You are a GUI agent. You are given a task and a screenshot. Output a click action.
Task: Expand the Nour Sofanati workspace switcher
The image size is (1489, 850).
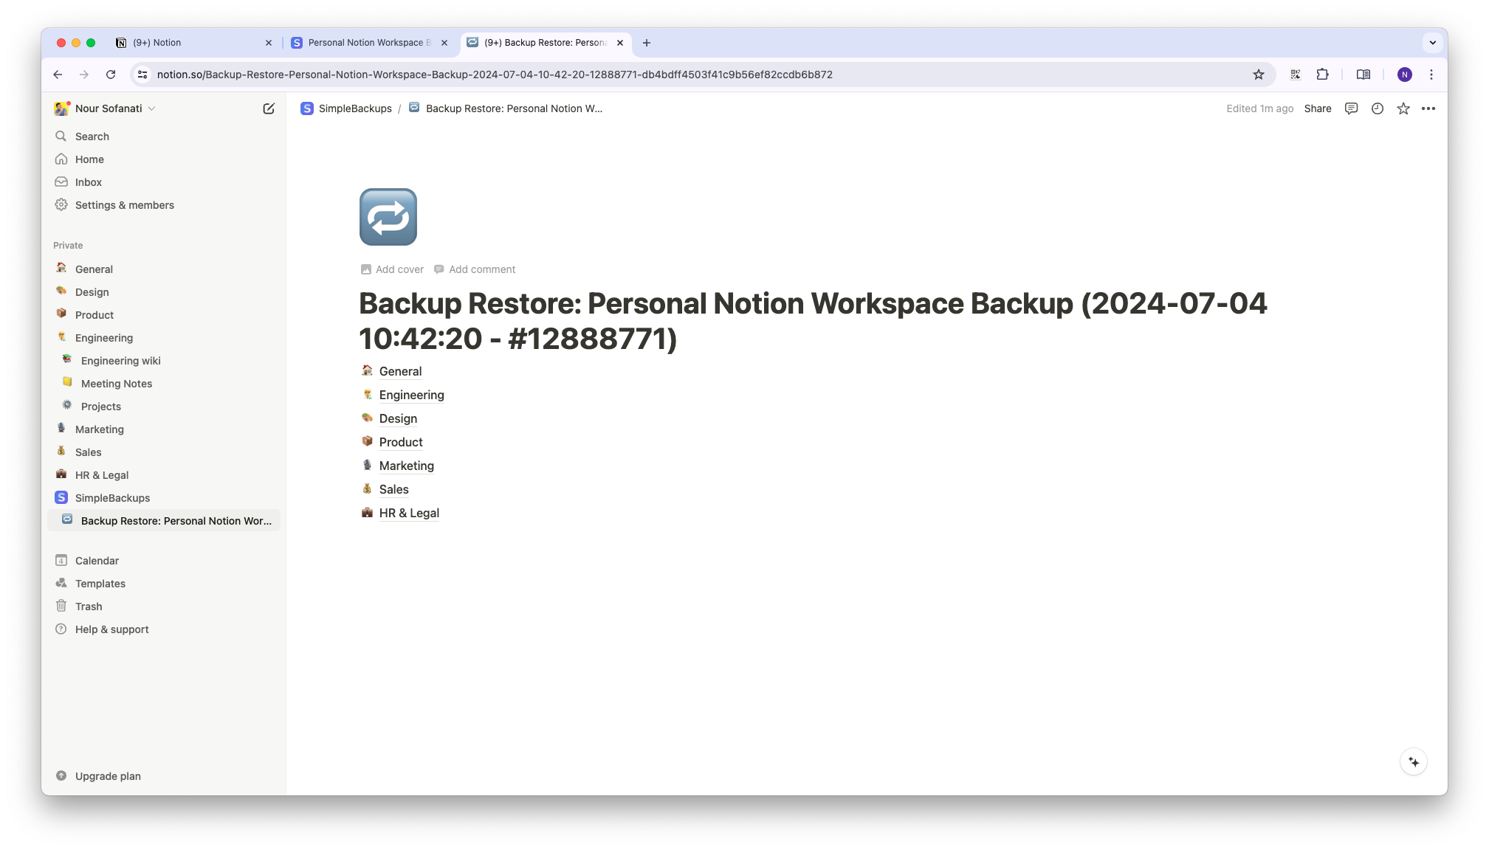click(108, 108)
